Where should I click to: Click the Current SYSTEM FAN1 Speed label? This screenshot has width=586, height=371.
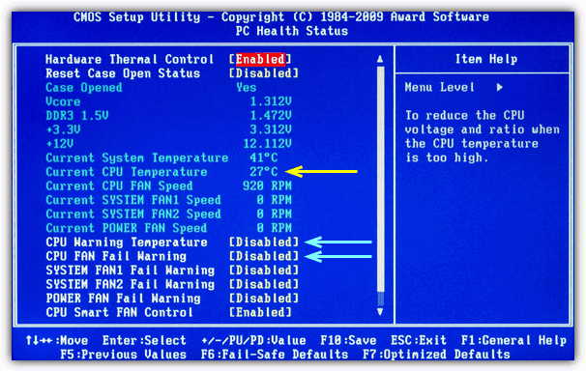pos(133,200)
